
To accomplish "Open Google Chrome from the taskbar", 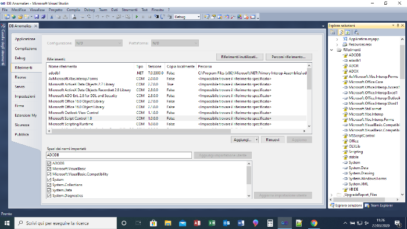I will click(314, 223).
